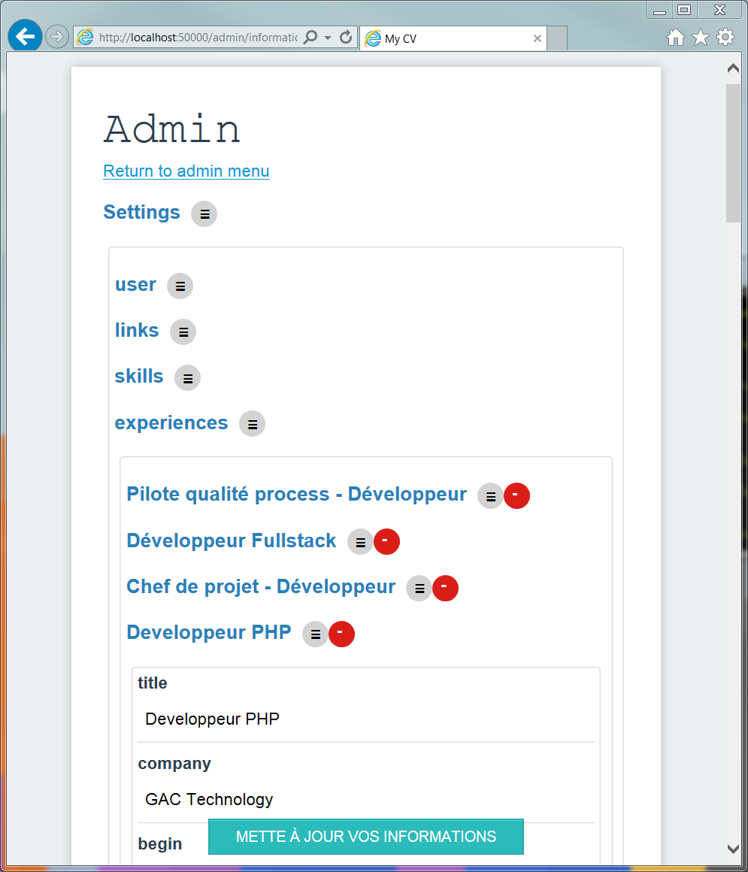Expand the user section hamburger icon
The width and height of the screenshot is (748, 872).
[180, 286]
